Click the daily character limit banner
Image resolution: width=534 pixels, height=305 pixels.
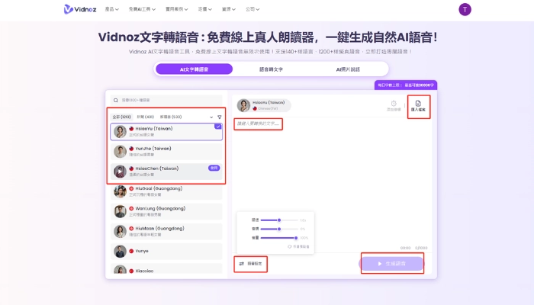point(406,85)
